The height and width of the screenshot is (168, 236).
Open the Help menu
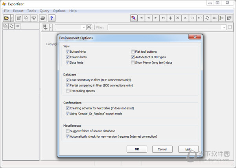click(73, 11)
